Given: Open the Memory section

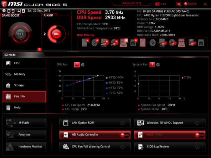Looking at the screenshot, I should click(24, 74).
